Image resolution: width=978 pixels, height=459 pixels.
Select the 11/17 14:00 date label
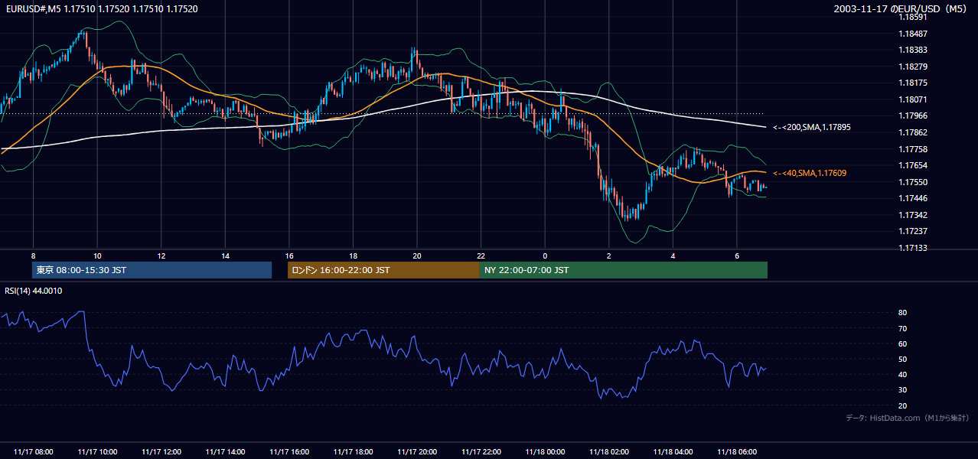(x=225, y=452)
